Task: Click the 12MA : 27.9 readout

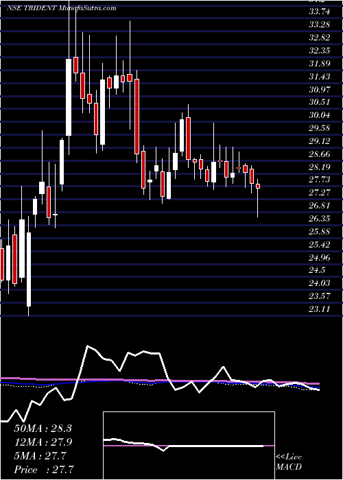Action: click(x=43, y=442)
